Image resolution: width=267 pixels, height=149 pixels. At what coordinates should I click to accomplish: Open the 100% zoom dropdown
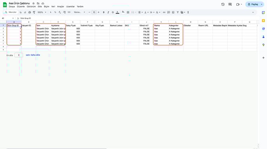click(42, 12)
